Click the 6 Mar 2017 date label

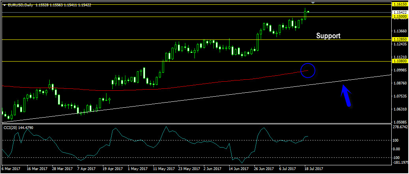point(10,169)
